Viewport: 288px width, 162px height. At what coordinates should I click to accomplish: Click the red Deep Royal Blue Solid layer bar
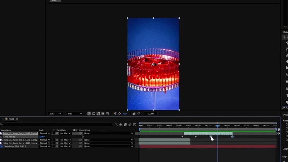pyautogui.click(x=208, y=147)
